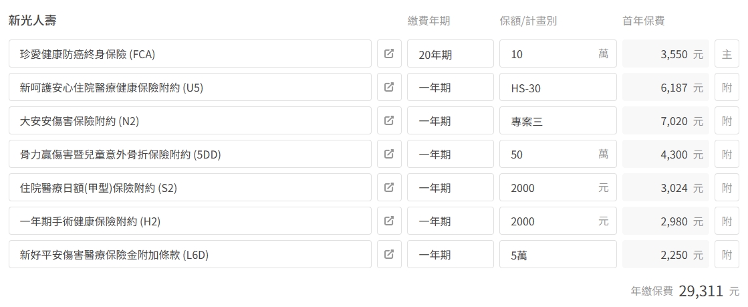Edit the 10 萬 coverage amount field
The height and width of the screenshot is (307, 748).
(x=558, y=54)
